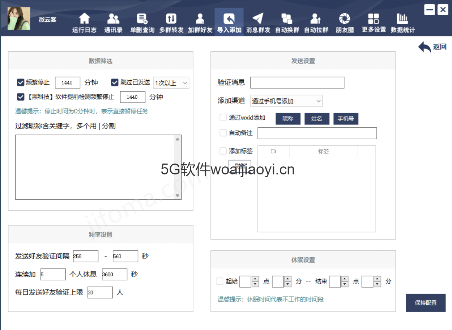Click the 频繁停止 minutes field
This screenshot has width=452, height=330.
click(x=68, y=82)
